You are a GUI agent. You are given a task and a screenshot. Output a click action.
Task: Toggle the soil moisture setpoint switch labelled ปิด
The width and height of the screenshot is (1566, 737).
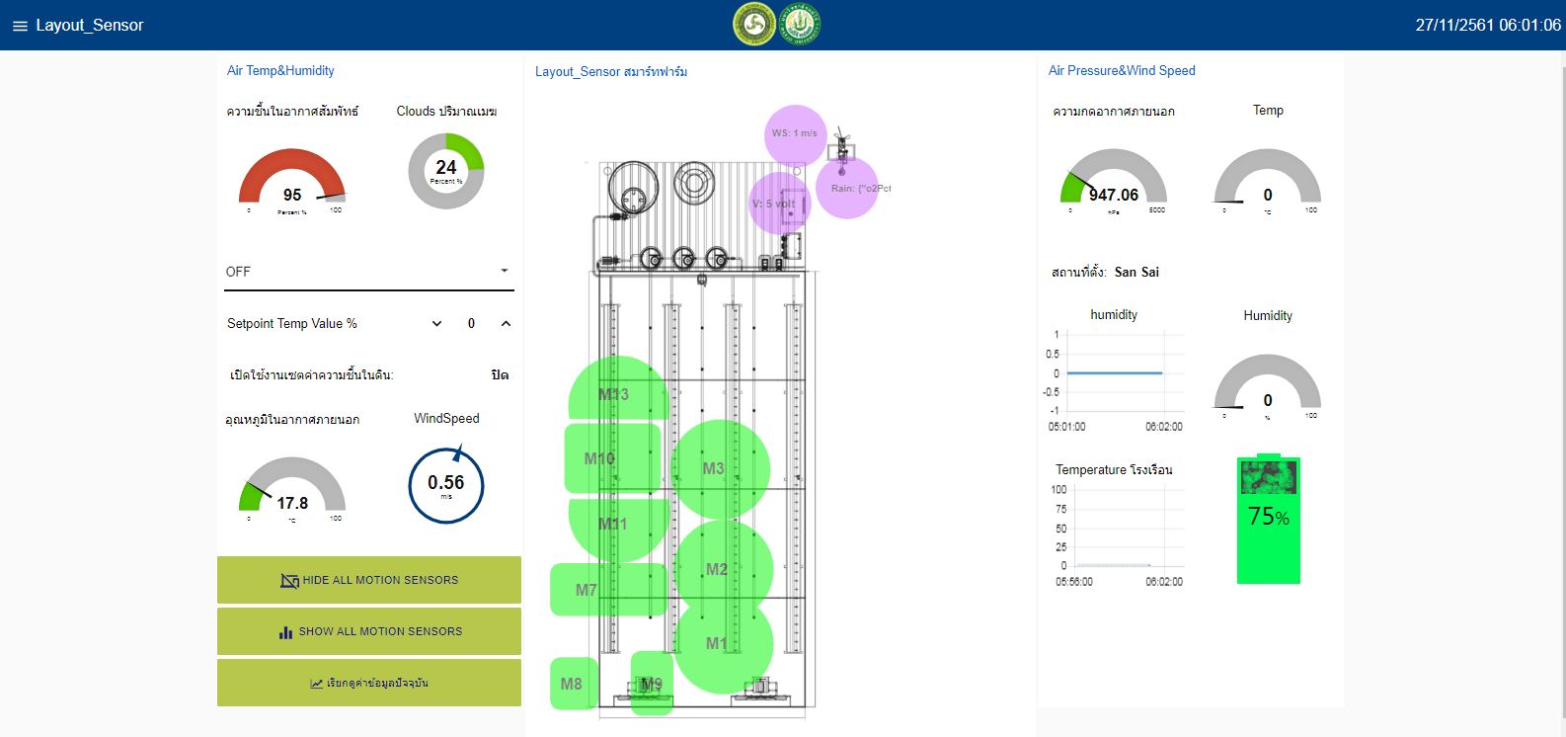point(500,375)
